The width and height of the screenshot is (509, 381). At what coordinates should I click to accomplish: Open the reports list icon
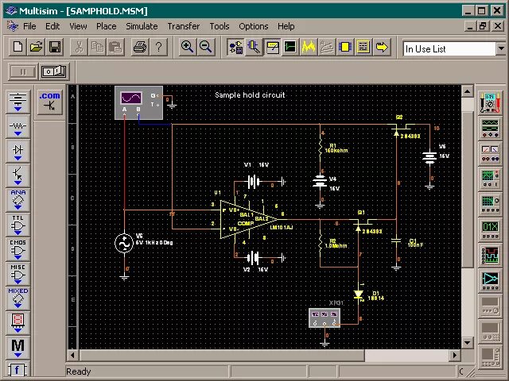(x=363, y=48)
